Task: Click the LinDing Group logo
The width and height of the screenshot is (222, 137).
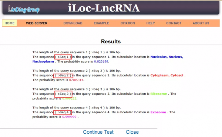Action: pos(24,9)
